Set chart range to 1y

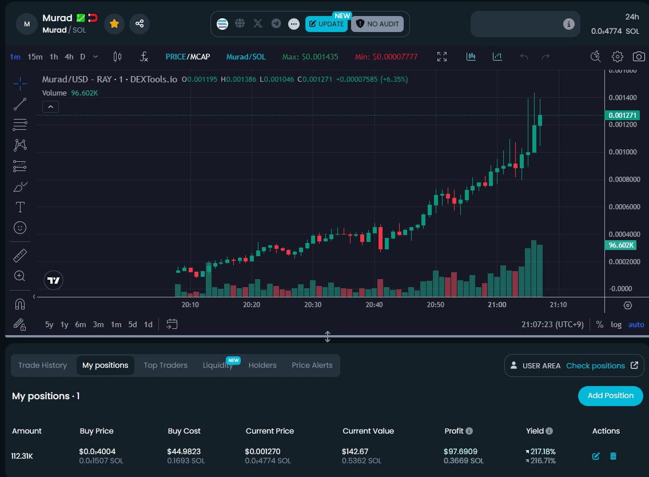65,325
